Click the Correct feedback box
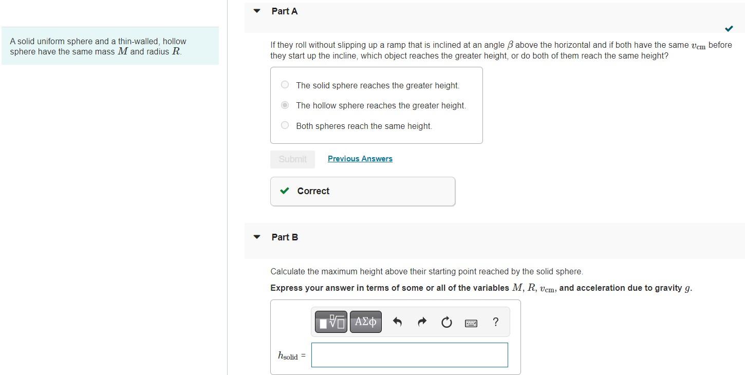This screenshot has height=375, width=745. tap(363, 191)
